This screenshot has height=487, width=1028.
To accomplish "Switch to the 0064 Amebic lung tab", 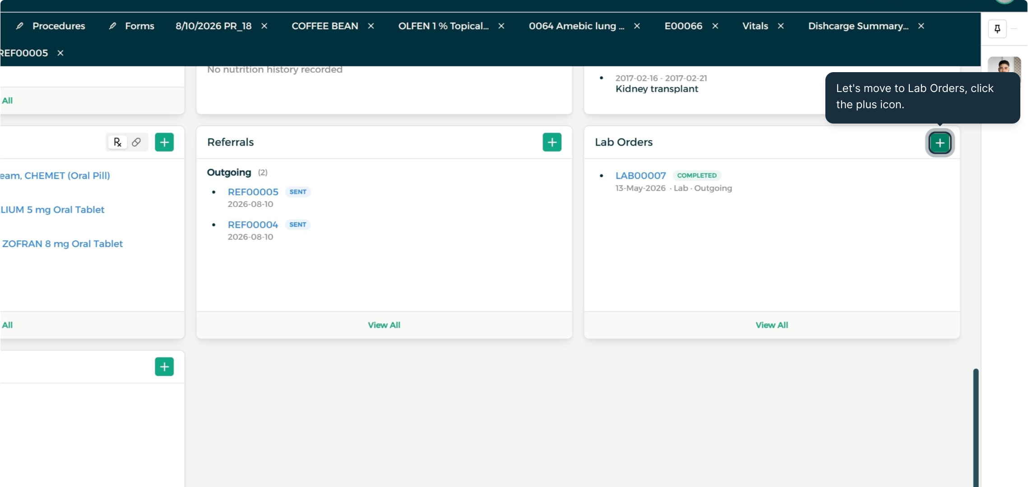I will coord(576,26).
